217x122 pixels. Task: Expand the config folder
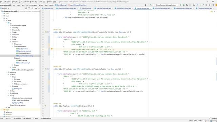click(x=11, y=27)
